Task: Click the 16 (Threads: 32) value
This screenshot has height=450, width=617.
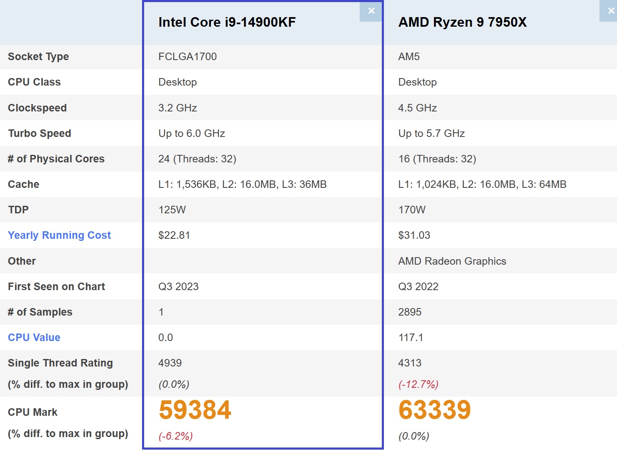Action: point(437,159)
